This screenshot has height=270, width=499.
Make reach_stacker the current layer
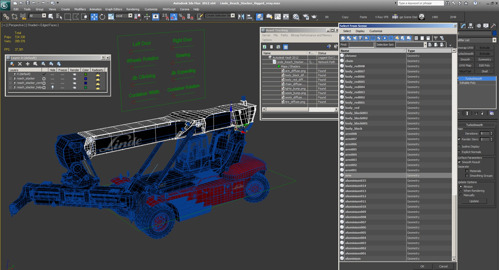44,79
